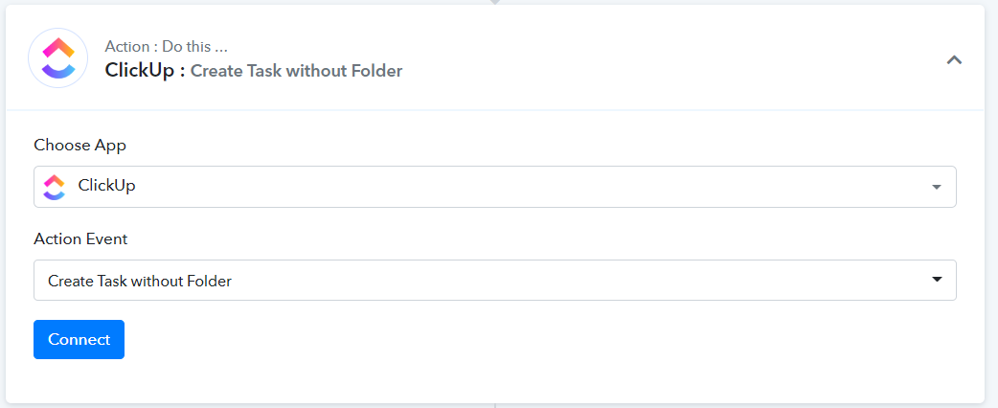Image resolution: width=998 pixels, height=408 pixels.
Task: Select the ClickUp text in Choose App field
Action: tap(106, 186)
